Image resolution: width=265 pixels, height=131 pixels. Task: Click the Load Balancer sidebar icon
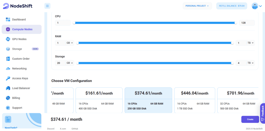(8, 88)
